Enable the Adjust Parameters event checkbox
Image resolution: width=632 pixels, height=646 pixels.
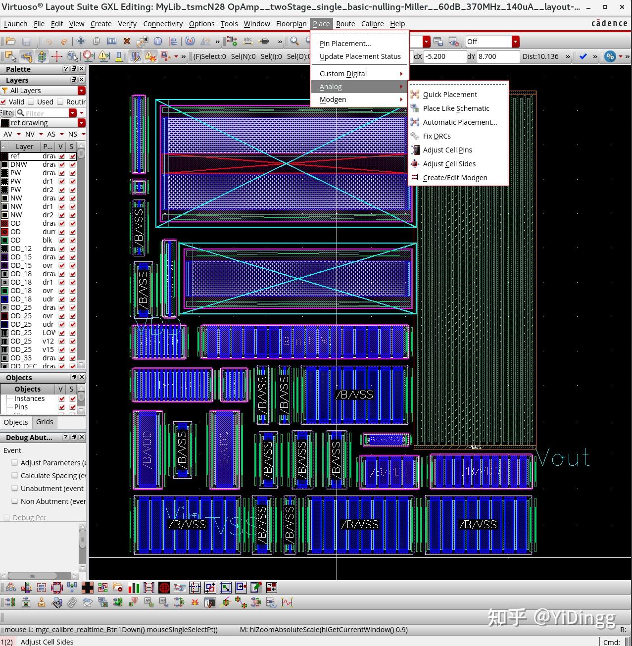pyautogui.click(x=15, y=462)
